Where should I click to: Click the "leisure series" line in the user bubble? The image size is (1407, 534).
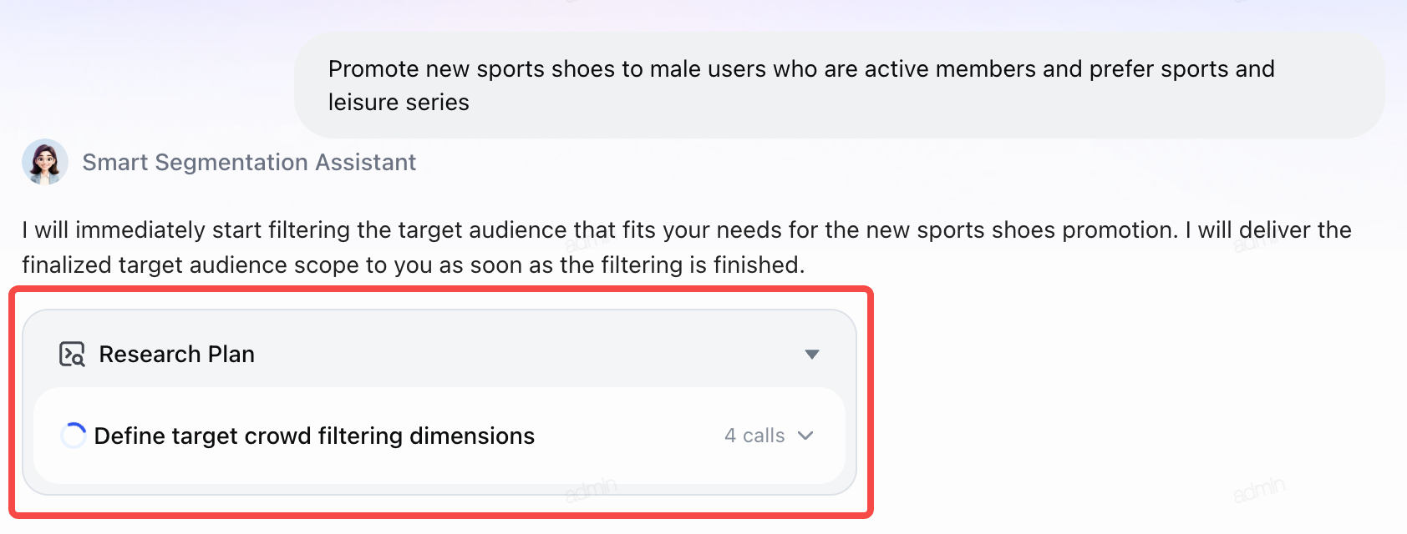pos(399,102)
